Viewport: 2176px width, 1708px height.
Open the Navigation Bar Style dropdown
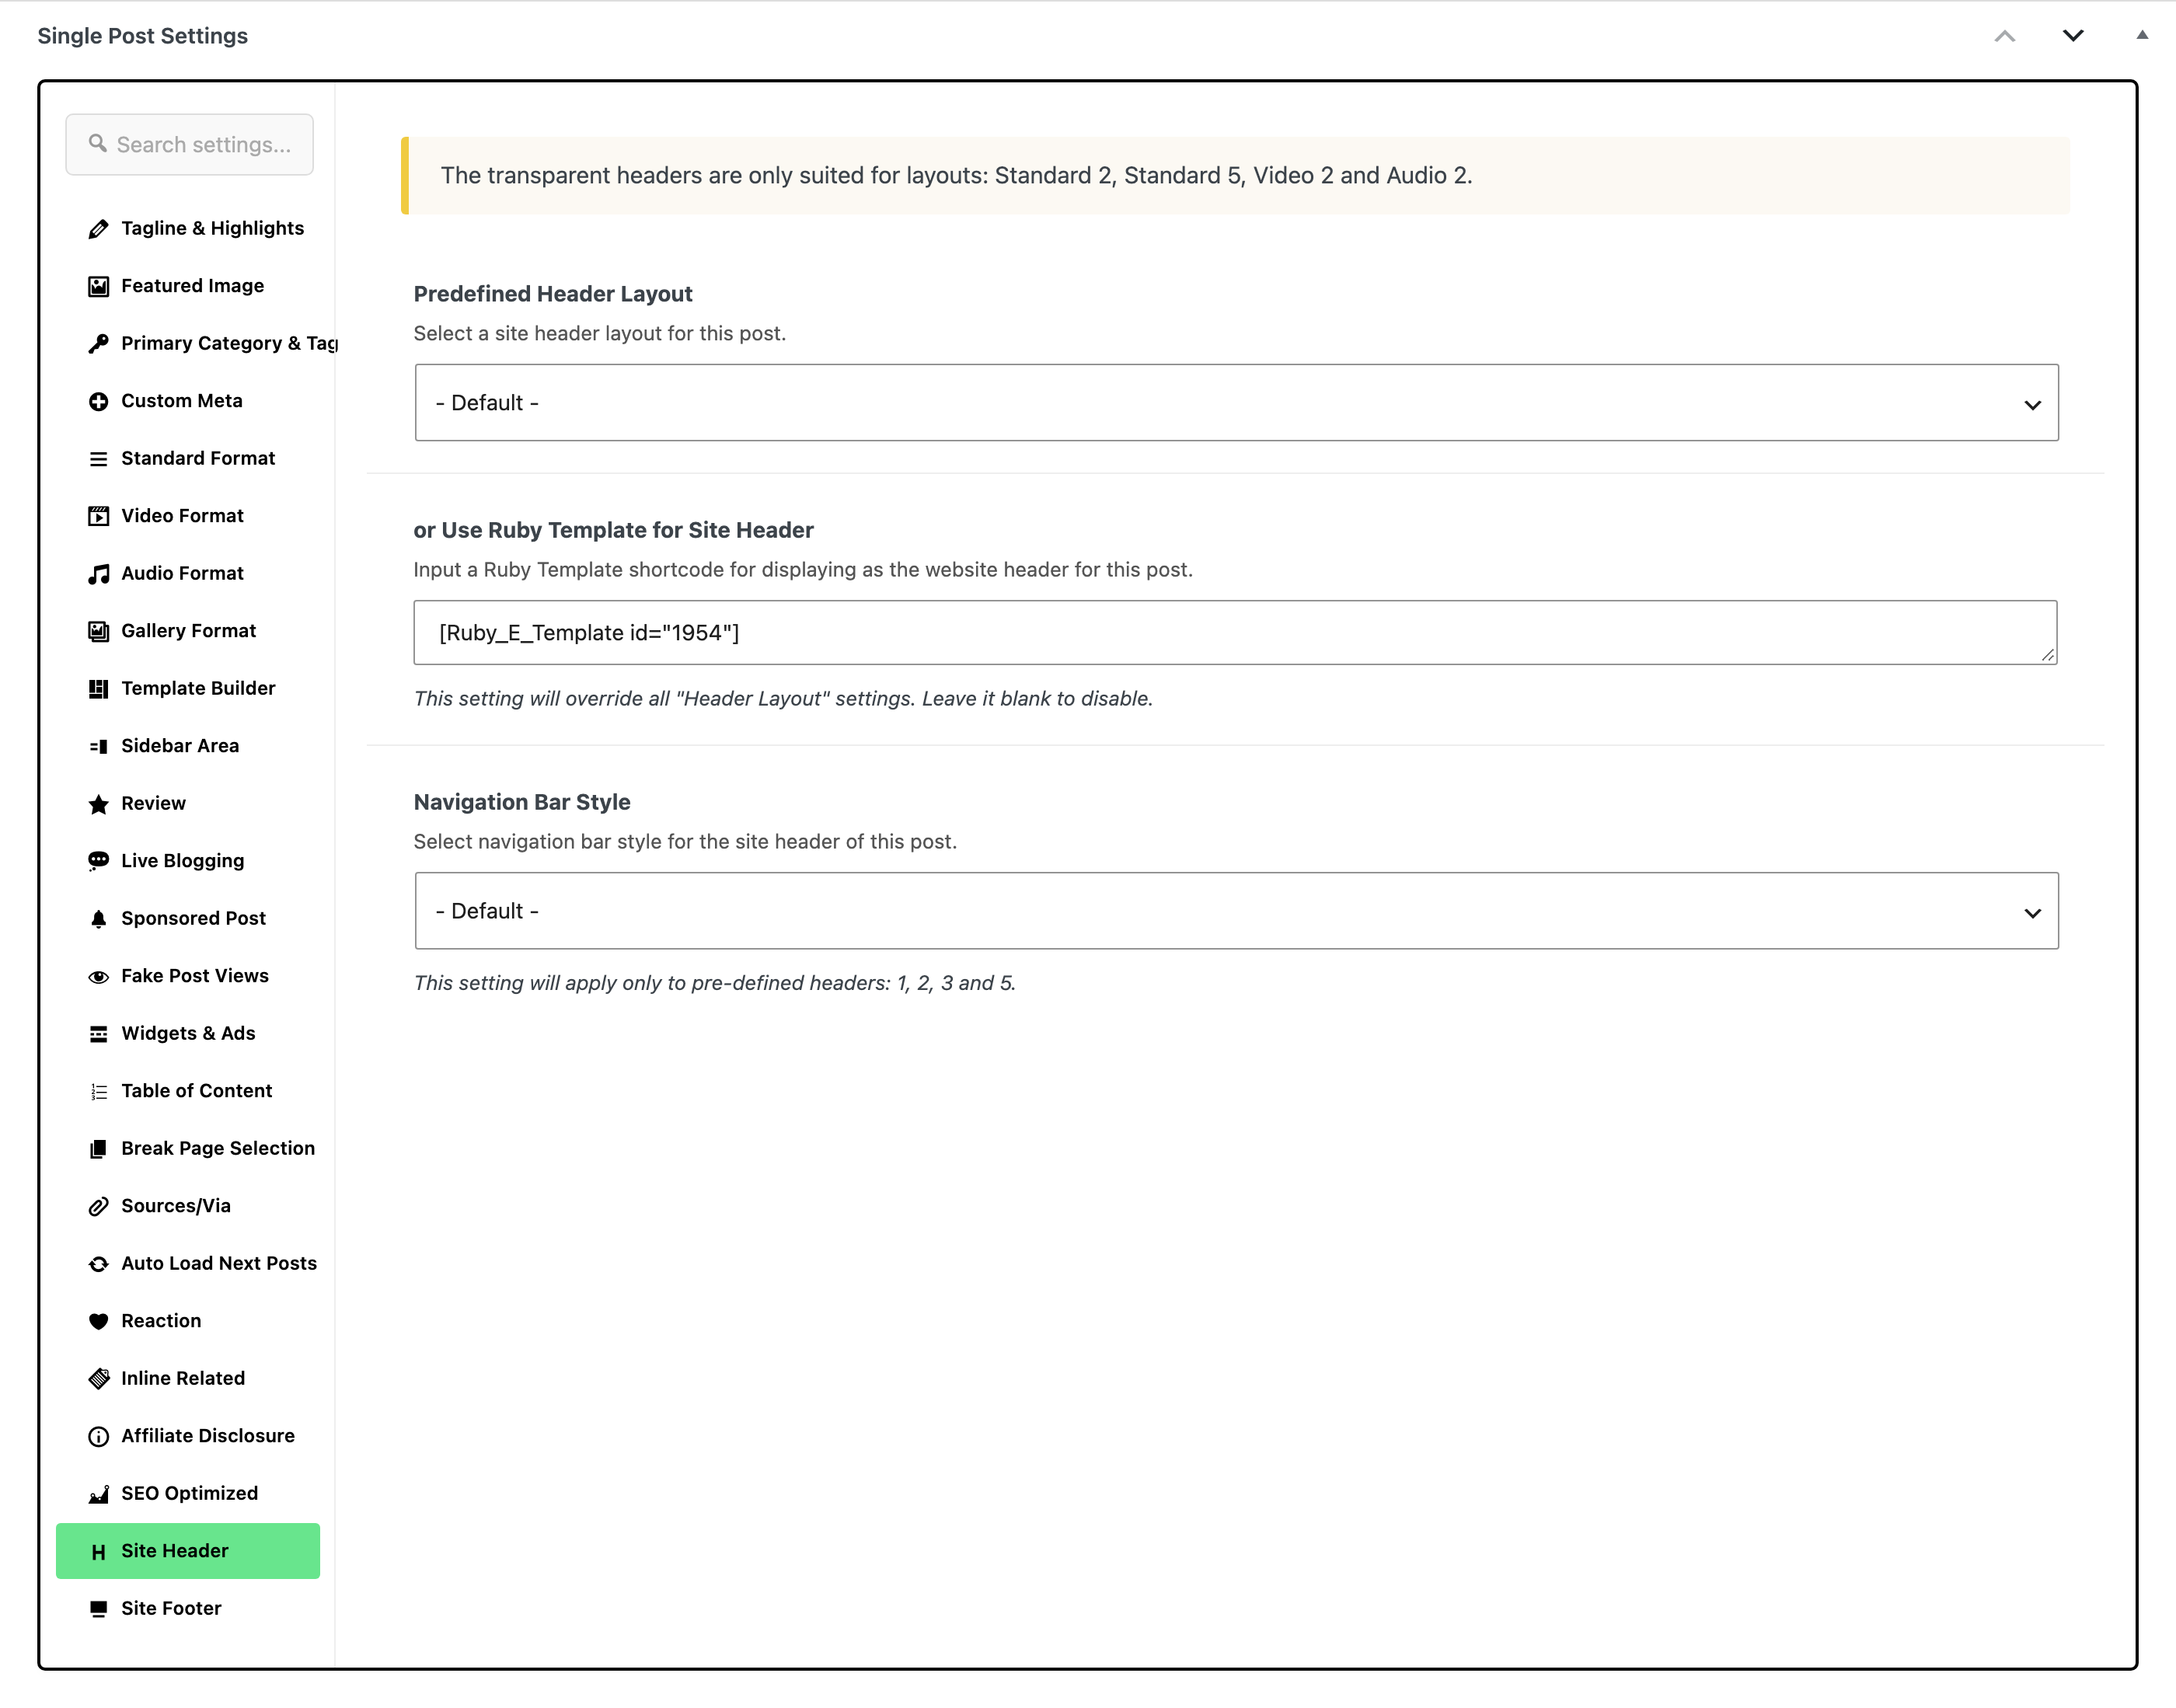click(1236, 911)
